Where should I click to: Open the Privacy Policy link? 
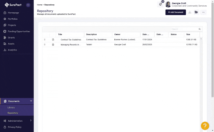[x=15, y=127]
